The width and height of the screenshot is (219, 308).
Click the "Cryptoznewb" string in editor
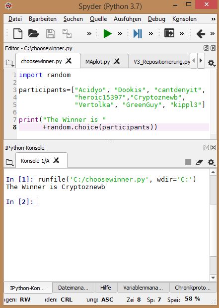pyautogui.click(x=156, y=98)
